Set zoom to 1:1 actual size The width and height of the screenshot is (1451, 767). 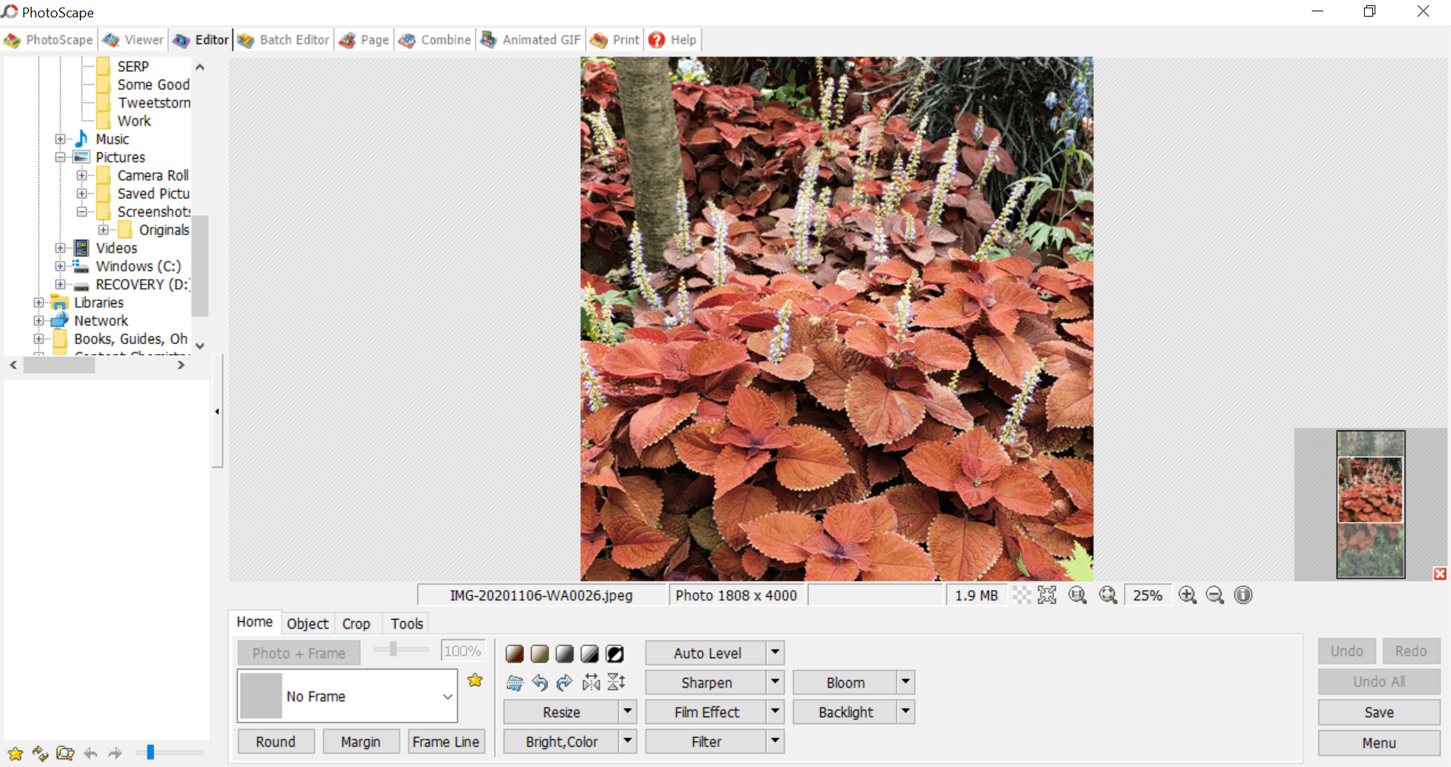(1077, 595)
